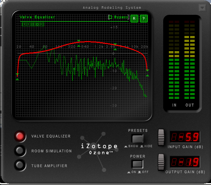Click the Tube Amplifier label

click(49, 166)
